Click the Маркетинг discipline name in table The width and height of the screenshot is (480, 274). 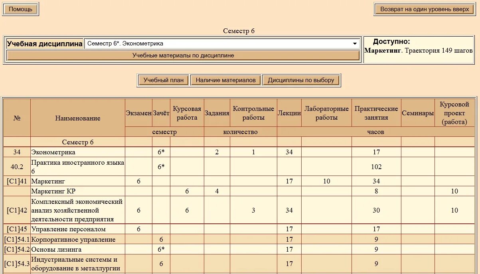[x=48, y=181]
